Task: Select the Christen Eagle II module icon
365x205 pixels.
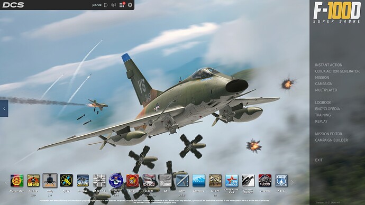Action: pos(248,181)
